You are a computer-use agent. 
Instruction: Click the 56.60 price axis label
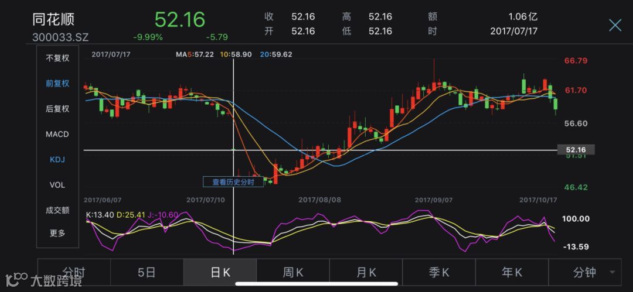576,123
